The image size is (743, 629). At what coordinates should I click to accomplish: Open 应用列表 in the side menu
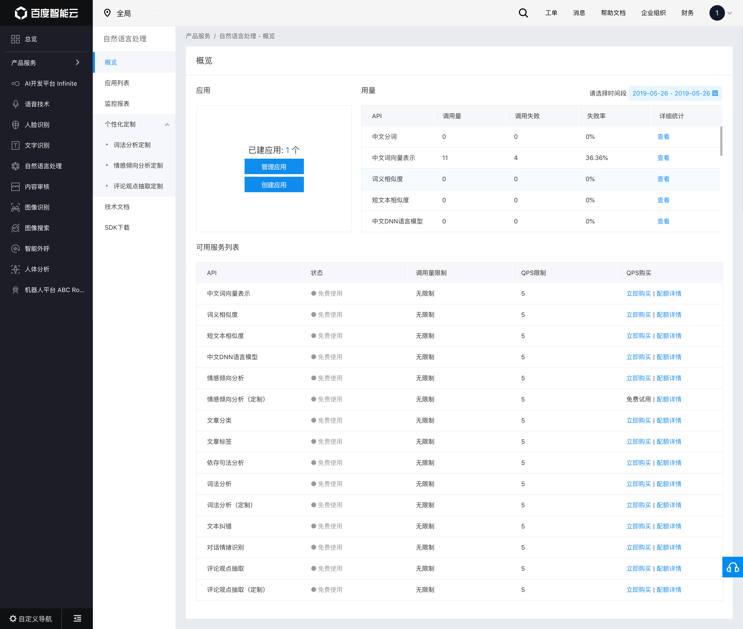[x=117, y=83]
